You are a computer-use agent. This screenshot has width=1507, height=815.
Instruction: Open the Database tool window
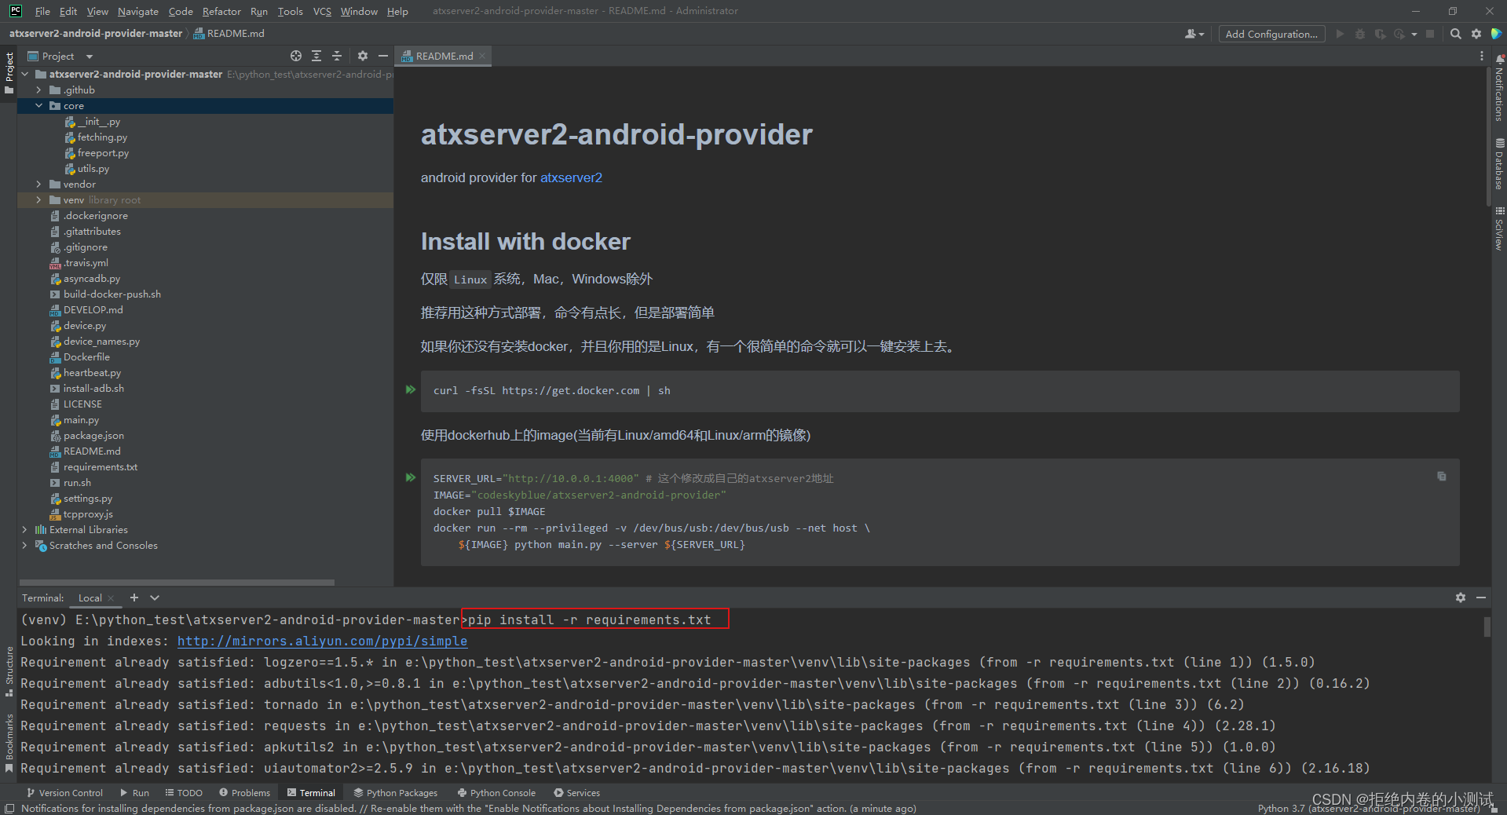1499,164
